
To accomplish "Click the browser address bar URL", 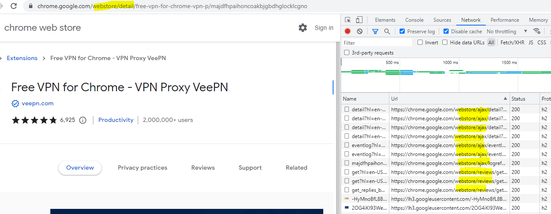I will (x=172, y=6).
